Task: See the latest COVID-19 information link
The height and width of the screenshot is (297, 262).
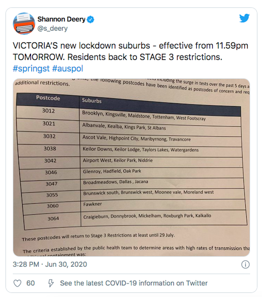Action: (x=134, y=283)
